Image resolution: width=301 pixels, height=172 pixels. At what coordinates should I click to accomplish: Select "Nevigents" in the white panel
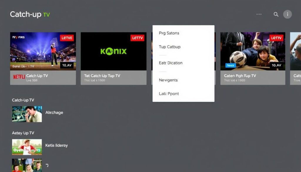[x=168, y=80]
